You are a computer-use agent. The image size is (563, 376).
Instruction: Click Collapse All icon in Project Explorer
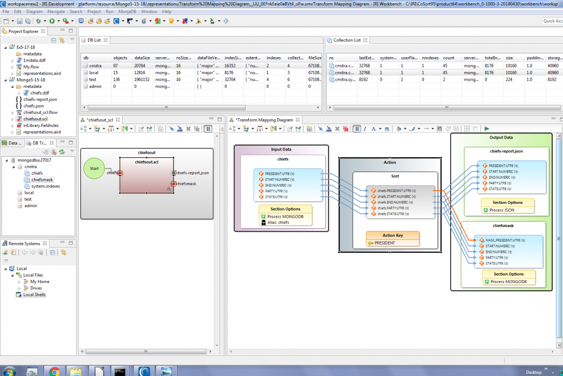[53, 40]
